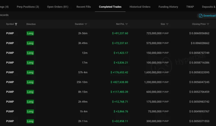Click closing price $ 0.0052706459

[199, 92]
